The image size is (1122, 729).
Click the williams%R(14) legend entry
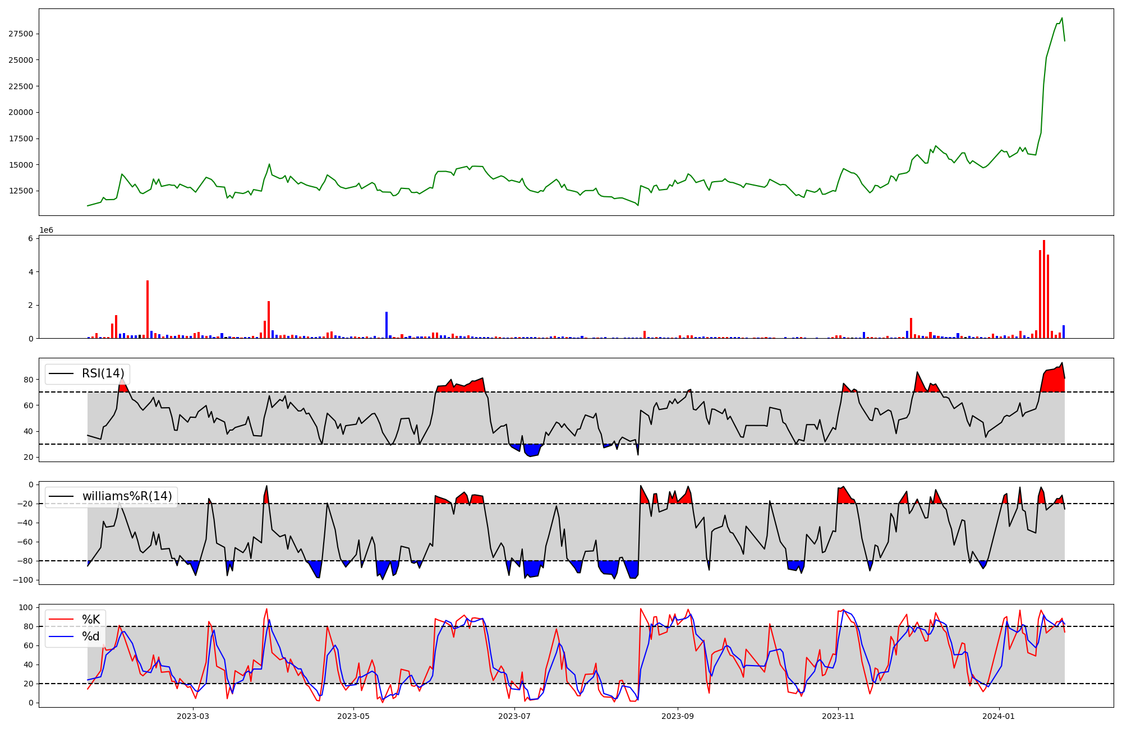127,496
